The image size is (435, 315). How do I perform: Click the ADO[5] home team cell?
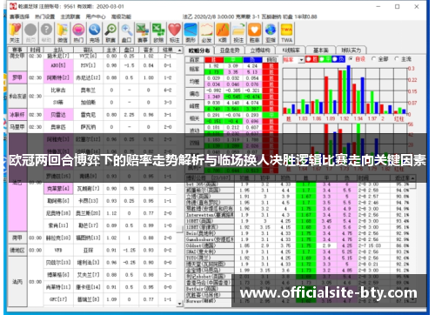coord(58,65)
